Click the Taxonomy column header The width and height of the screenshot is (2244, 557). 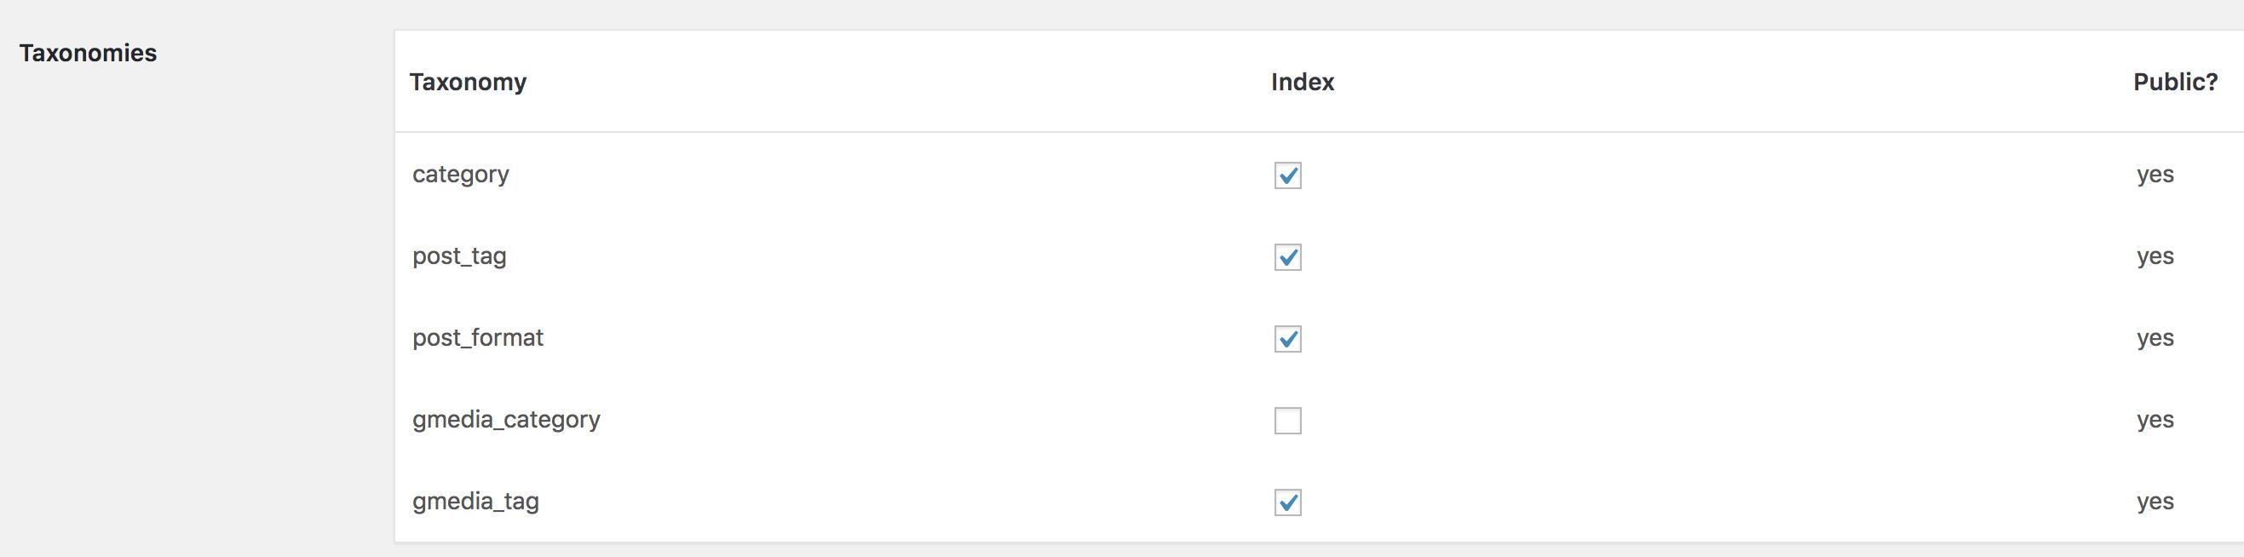[468, 82]
